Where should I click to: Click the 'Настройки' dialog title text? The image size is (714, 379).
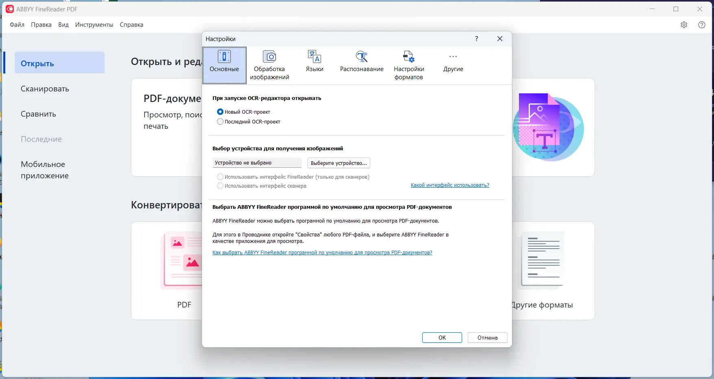(221, 39)
